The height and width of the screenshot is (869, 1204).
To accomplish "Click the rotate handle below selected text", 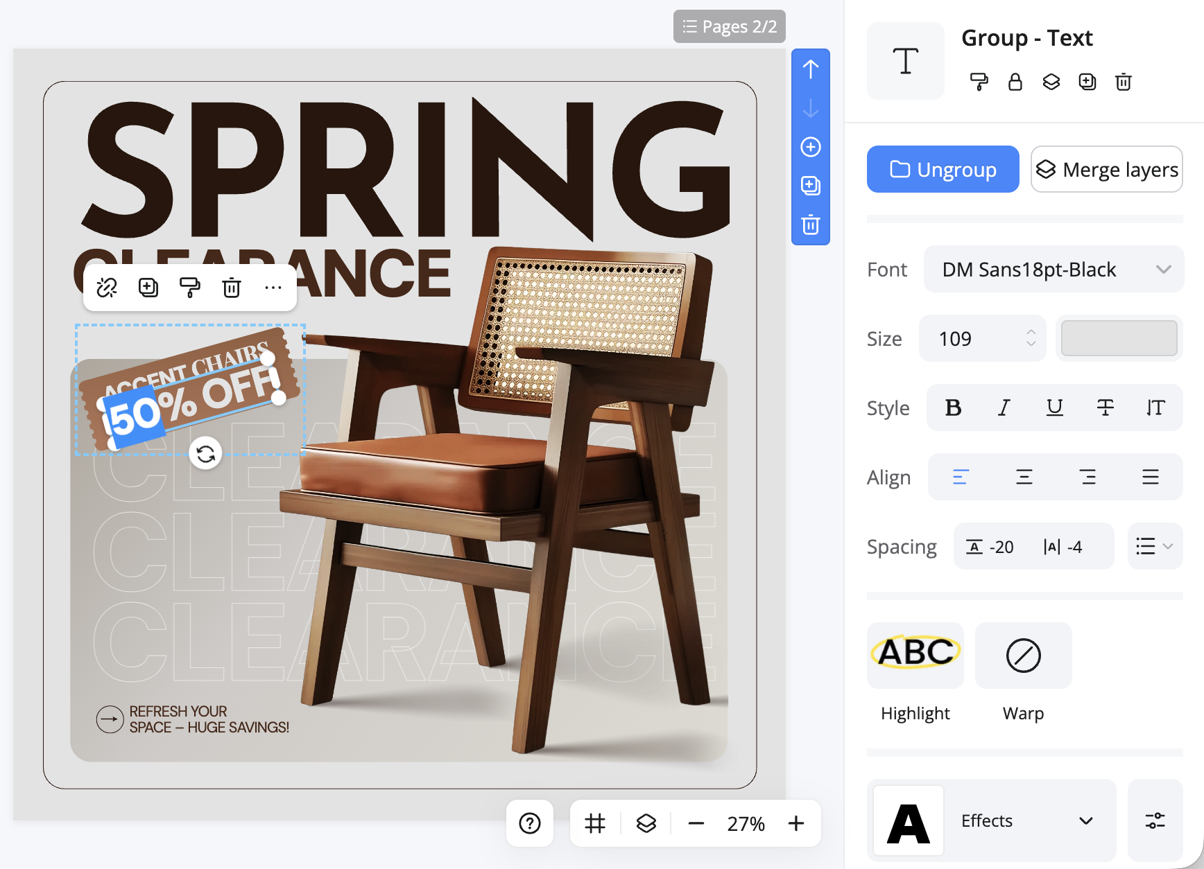I will (205, 454).
